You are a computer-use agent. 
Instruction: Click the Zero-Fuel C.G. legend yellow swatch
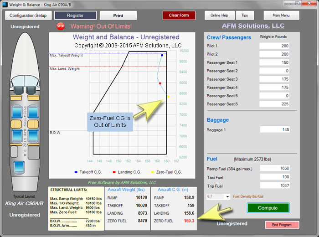pos(152,172)
